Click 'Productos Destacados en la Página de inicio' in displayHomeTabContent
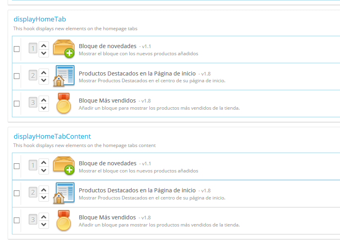Image resolution: width=340 pixels, height=240 pixels. click(x=137, y=190)
